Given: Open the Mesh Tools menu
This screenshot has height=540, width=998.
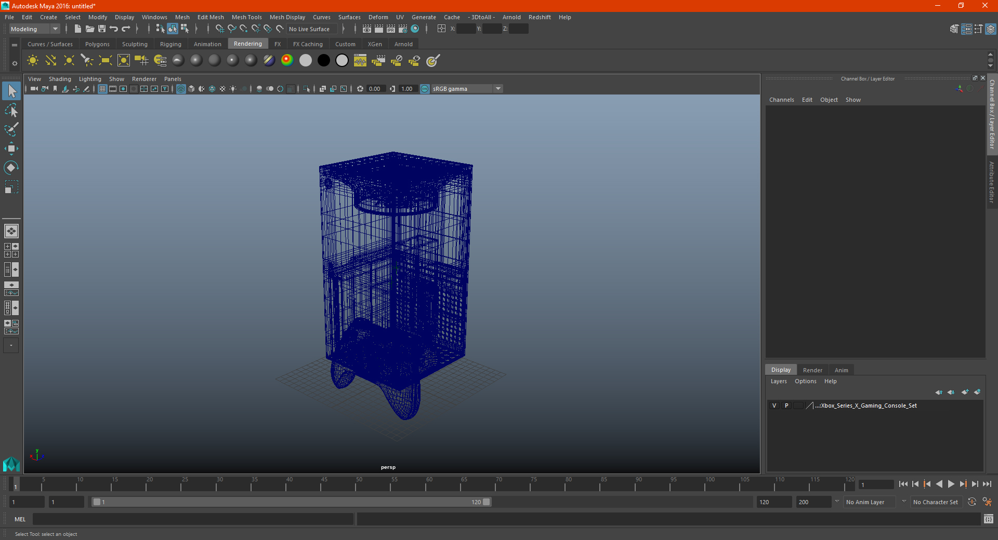Looking at the screenshot, I should [246, 17].
